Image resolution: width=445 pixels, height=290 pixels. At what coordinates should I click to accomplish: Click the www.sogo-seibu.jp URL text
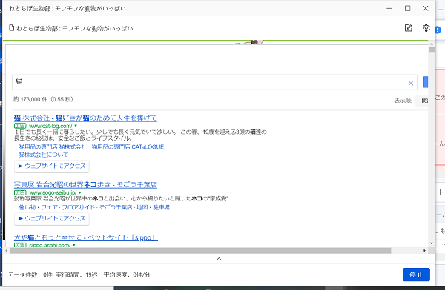(x=53, y=192)
